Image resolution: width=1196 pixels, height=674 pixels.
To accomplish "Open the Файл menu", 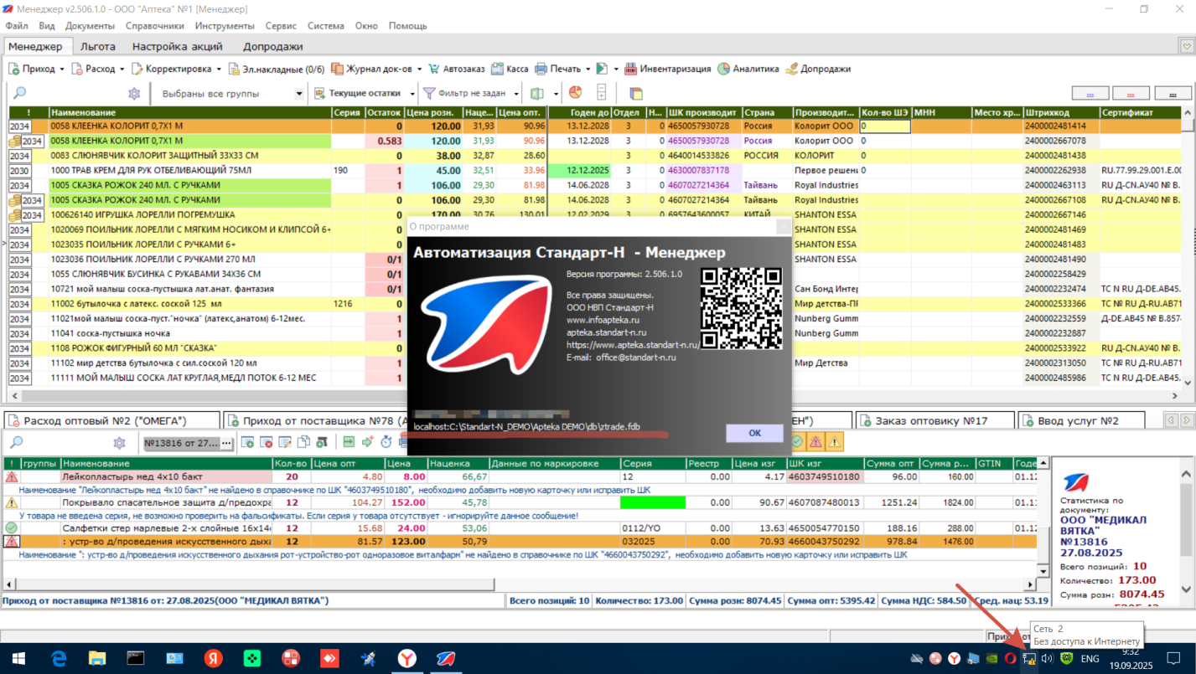I will (16, 26).
